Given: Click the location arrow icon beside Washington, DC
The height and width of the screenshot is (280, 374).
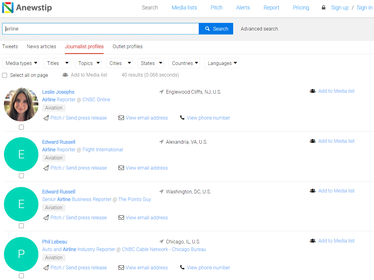Looking at the screenshot, I should (x=162, y=192).
